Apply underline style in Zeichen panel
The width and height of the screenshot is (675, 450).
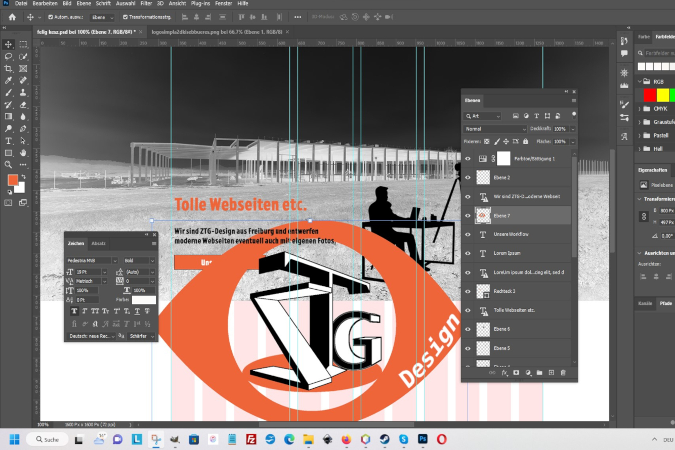[137, 311]
